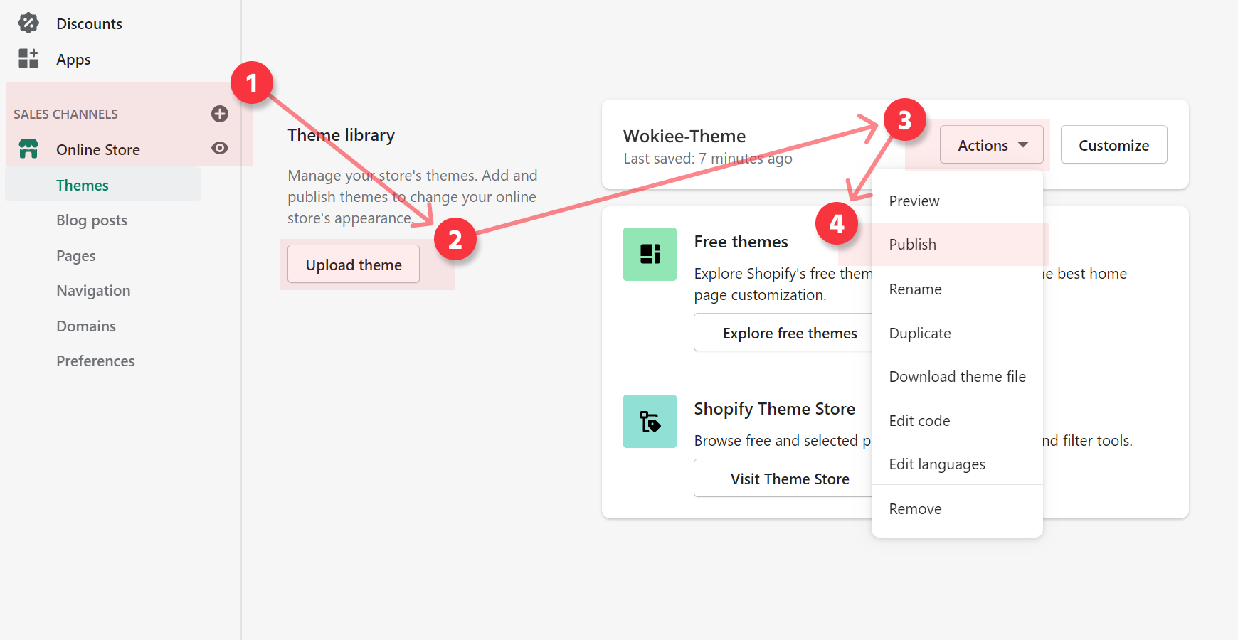This screenshot has height=640, width=1238.
Task: Navigate to Blog posts in sidebar
Action: point(92,220)
